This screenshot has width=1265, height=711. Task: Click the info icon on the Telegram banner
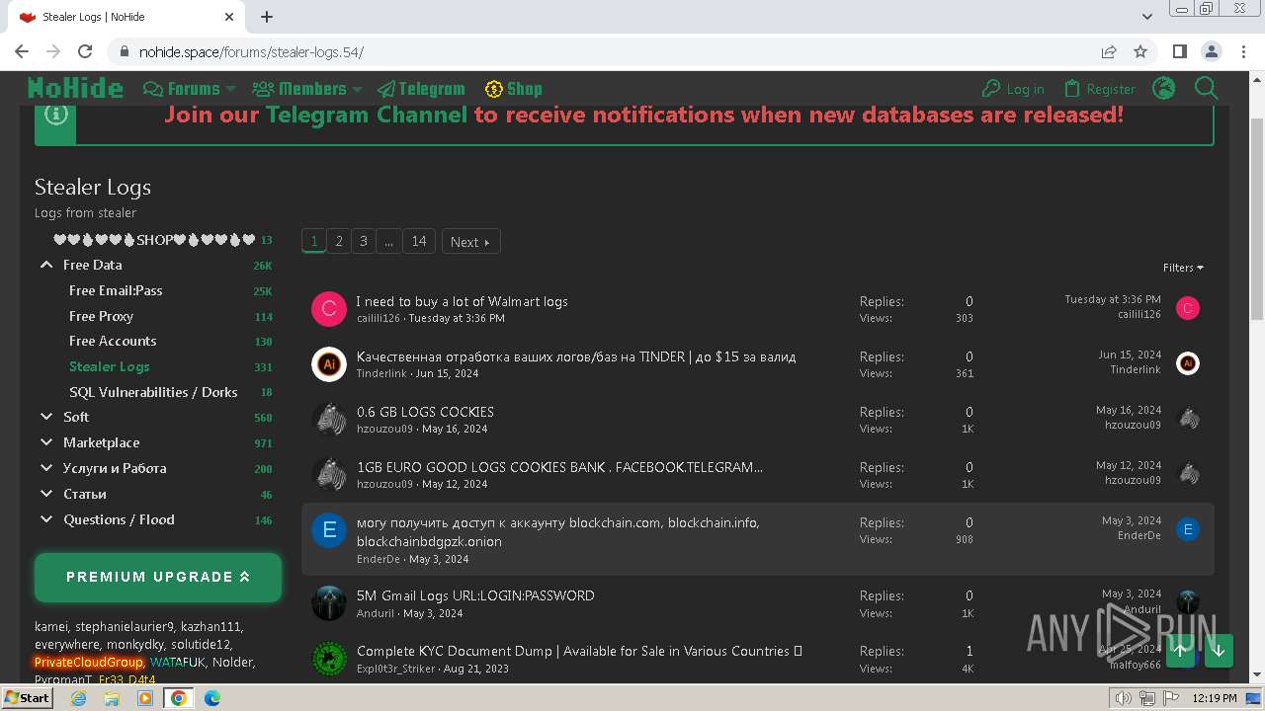pos(56,115)
